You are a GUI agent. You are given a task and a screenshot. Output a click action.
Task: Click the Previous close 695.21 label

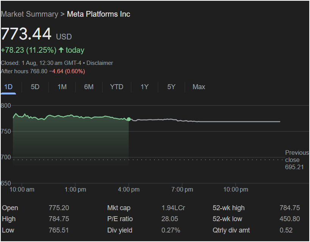(296, 160)
